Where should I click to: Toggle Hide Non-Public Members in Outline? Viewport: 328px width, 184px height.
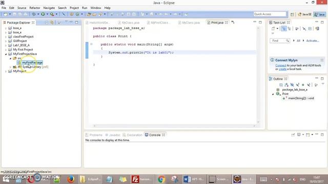pyautogui.click(x=303, y=85)
